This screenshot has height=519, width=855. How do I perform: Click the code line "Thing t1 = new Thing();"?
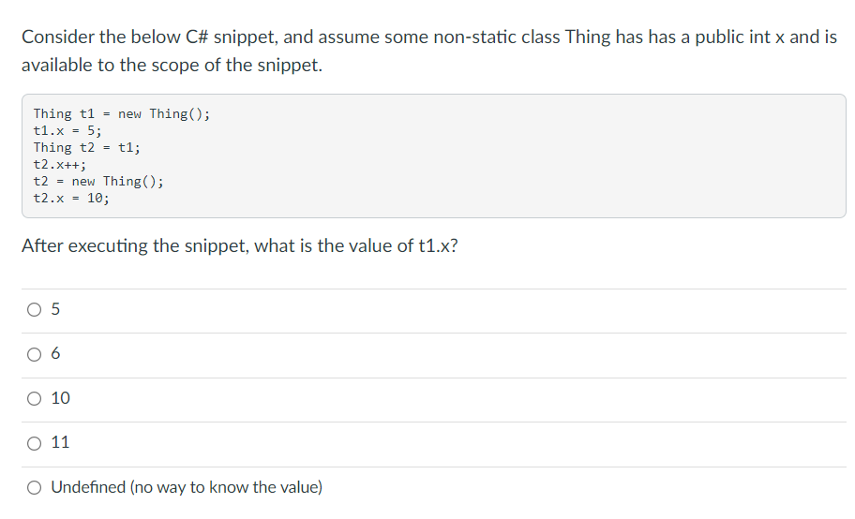tap(121, 113)
